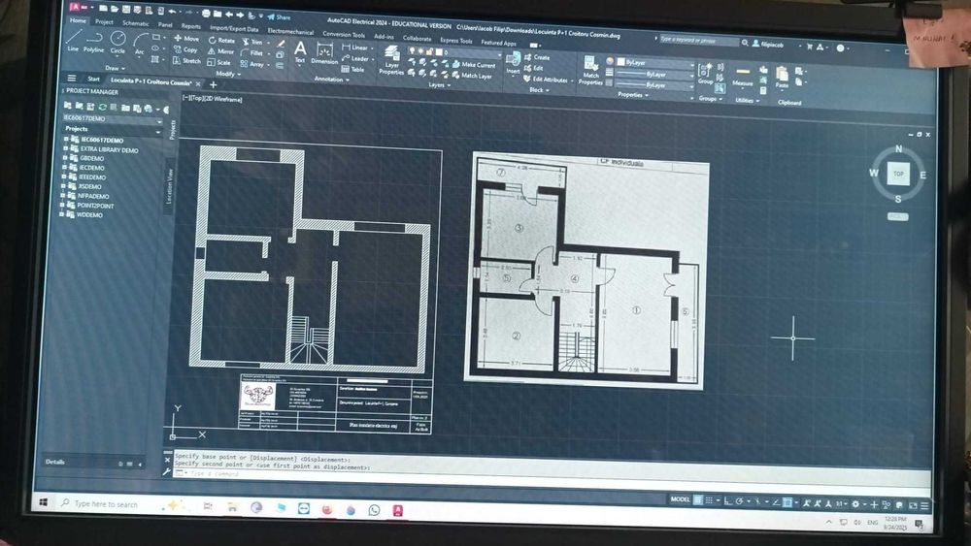Expand the Modify panel dropdown
Screen dimensions: 971x546
[228, 74]
